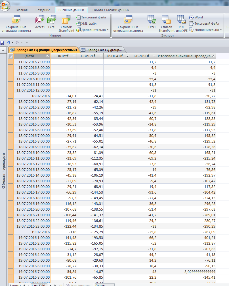
Task: Open saved import operations
Action: tap(16, 24)
